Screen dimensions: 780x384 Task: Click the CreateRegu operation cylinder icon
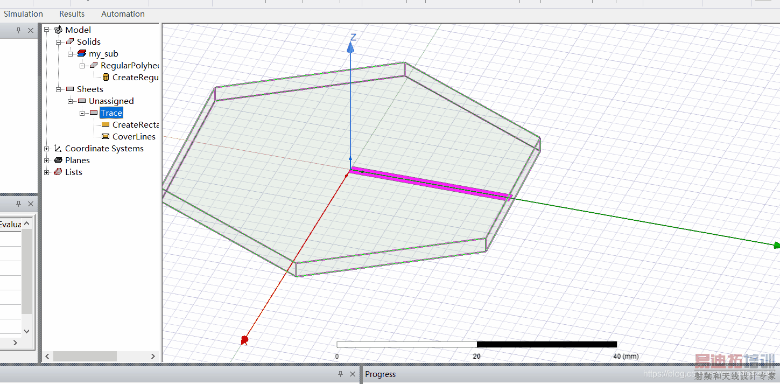(106, 77)
